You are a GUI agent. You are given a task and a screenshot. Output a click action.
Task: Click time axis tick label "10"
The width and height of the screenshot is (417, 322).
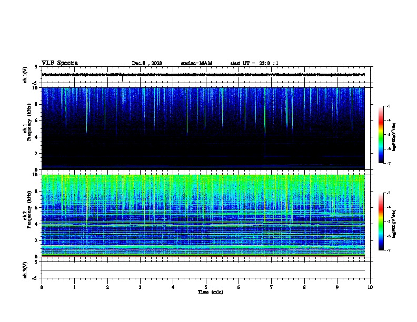[x=370, y=287]
